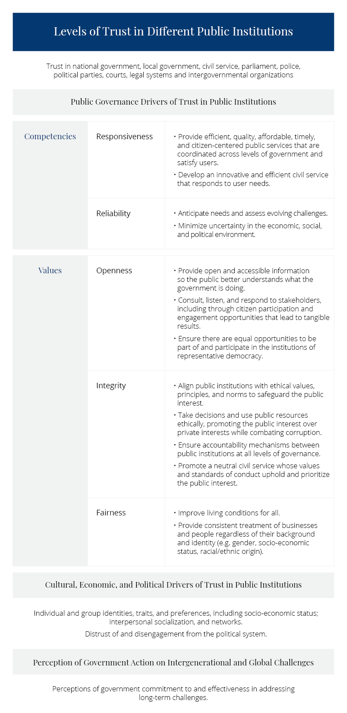Click the "Levels of Trust in Different Public Institutions" title banner
This screenshot has width=347, height=713.
click(173, 32)
